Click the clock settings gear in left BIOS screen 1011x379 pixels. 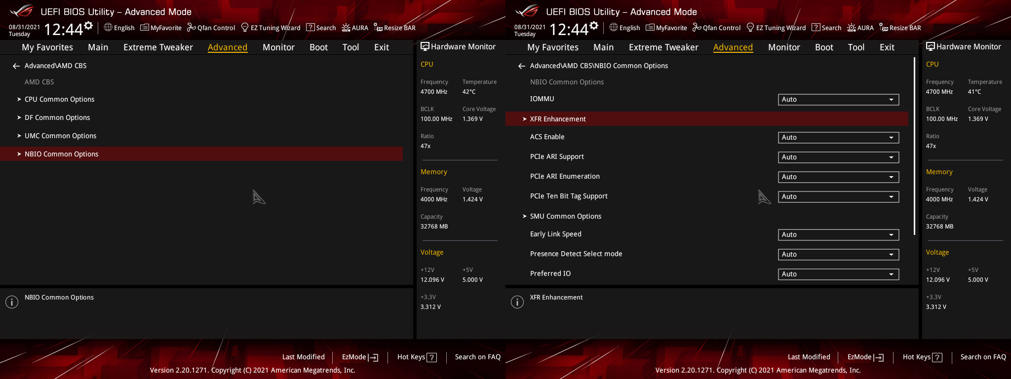88,26
